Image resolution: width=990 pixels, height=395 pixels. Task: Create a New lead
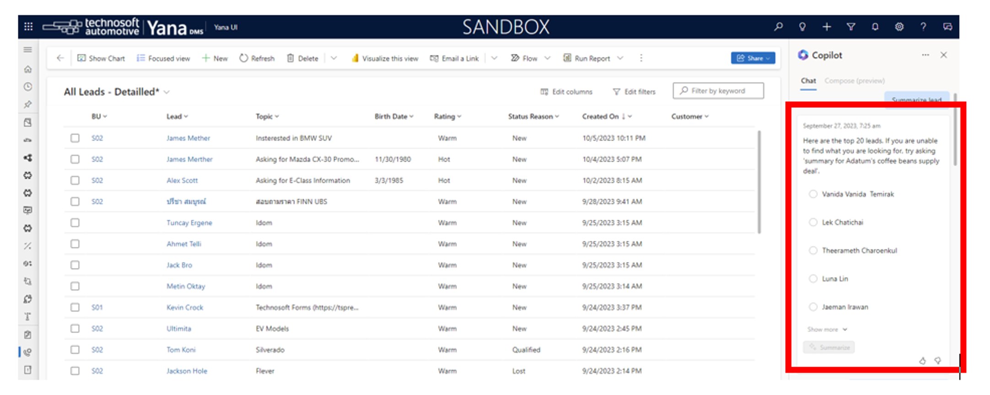(215, 58)
